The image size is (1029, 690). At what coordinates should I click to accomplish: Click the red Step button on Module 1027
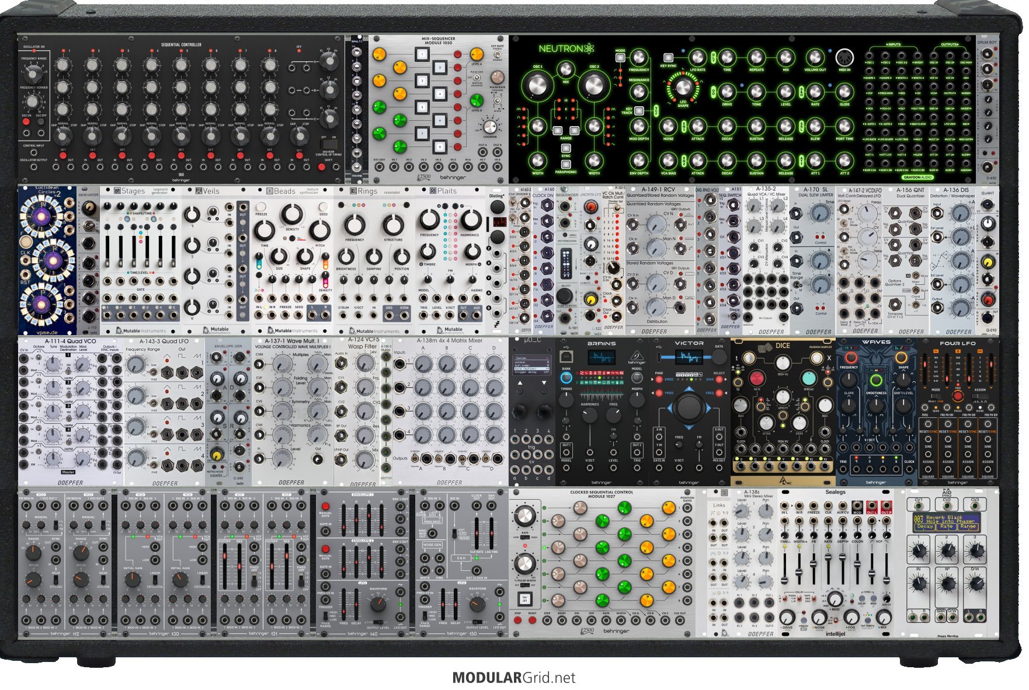(517, 621)
